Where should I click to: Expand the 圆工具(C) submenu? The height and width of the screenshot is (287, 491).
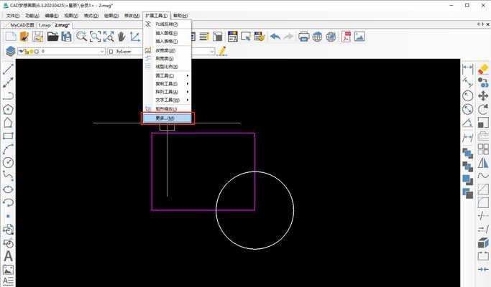168,75
